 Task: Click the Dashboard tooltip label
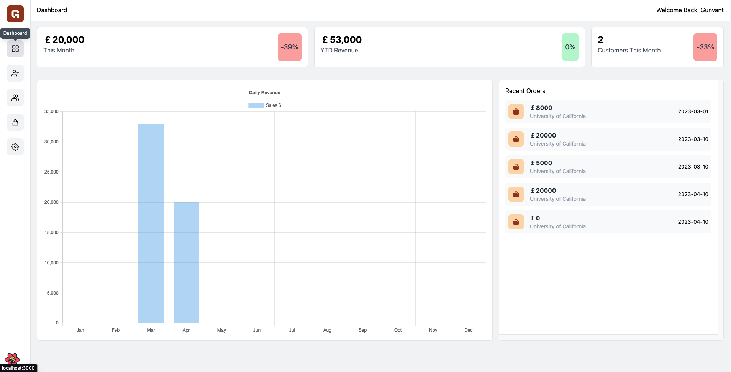(x=15, y=33)
